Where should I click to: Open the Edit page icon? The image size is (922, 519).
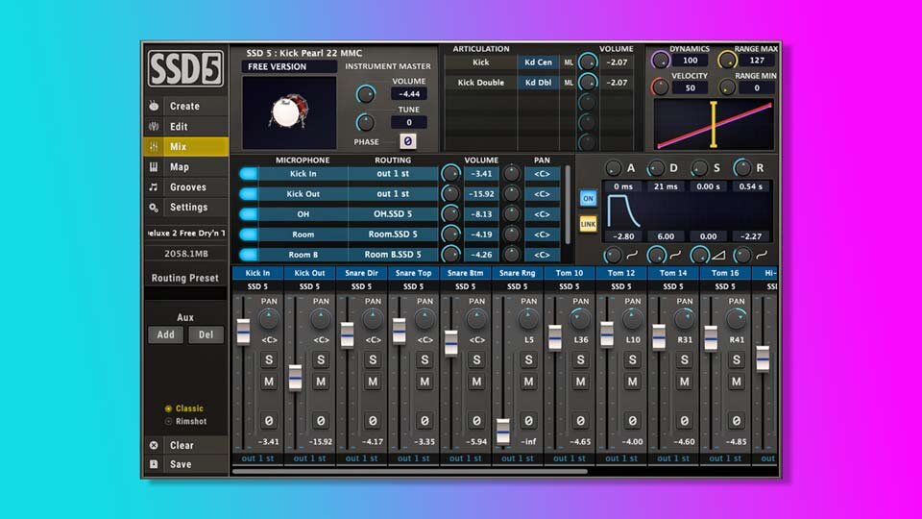154,127
